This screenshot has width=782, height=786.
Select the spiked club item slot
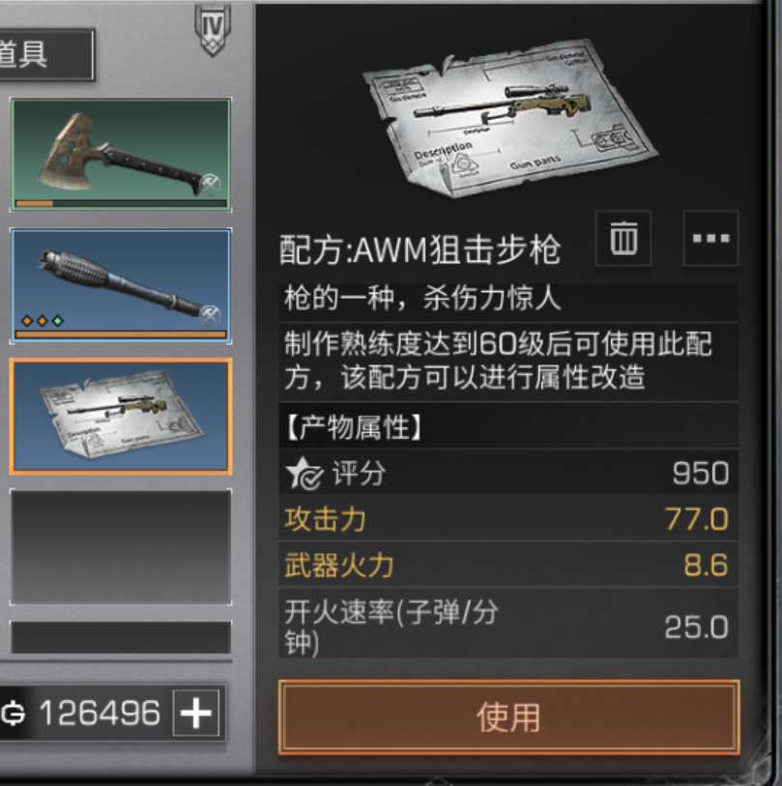(121, 285)
